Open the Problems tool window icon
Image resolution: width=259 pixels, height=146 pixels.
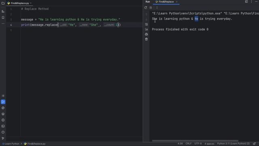[x=3, y=132]
